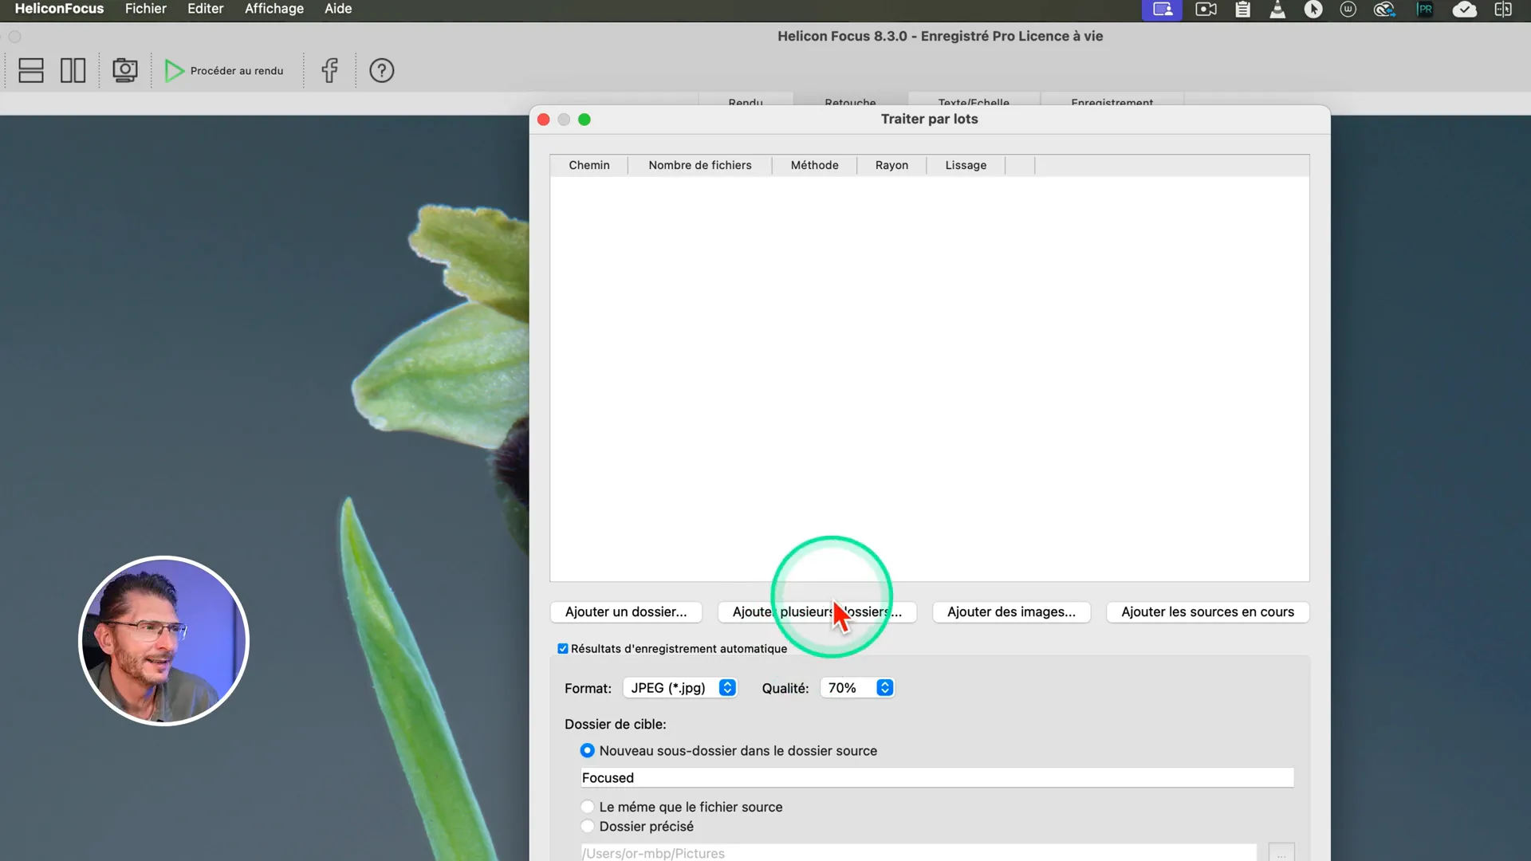
Task: Click the cursor highlighter menu bar icon
Action: 1313,10
